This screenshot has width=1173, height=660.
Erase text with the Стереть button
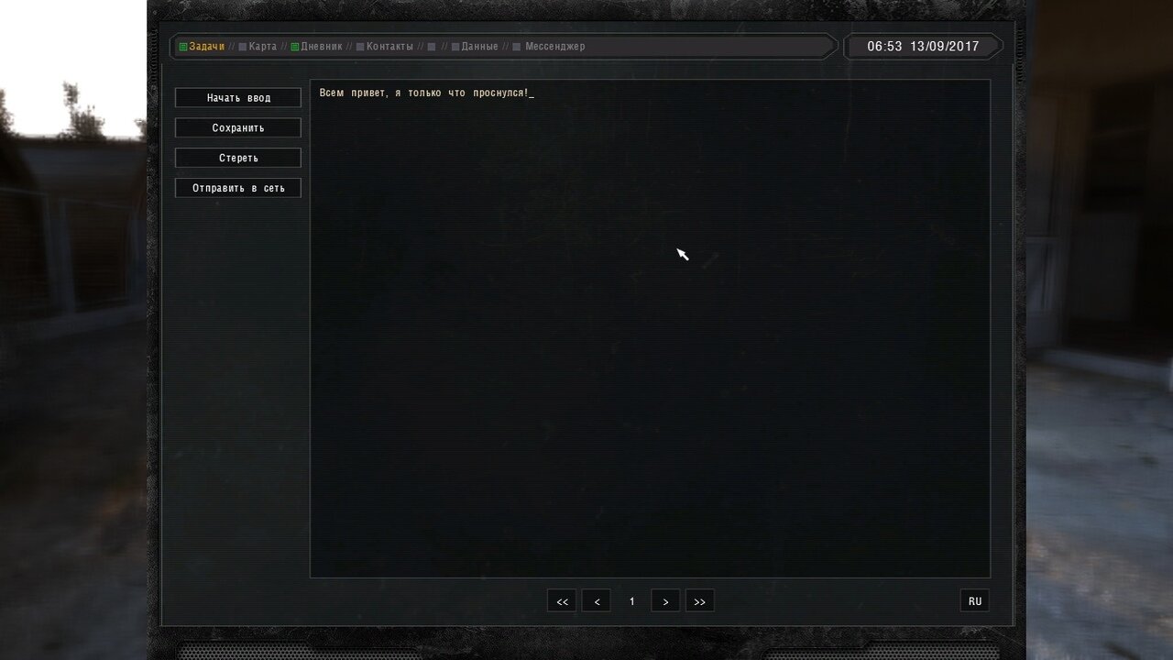pos(238,158)
